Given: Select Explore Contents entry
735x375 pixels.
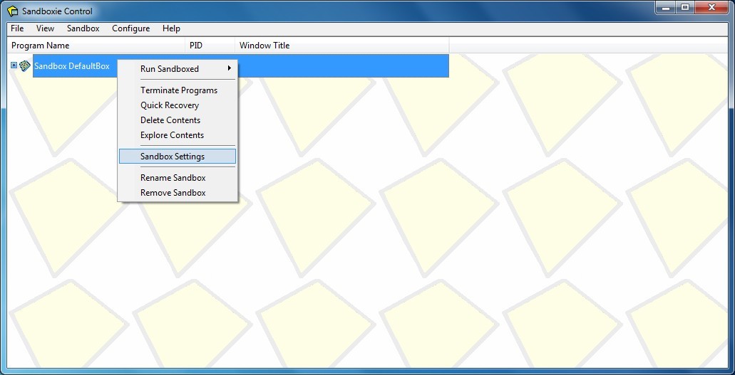Looking at the screenshot, I should (178, 135).
